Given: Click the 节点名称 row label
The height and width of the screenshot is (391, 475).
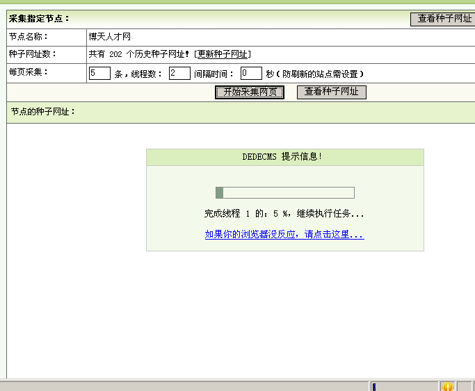Looking at the screenshot, I should click(29, 37).
